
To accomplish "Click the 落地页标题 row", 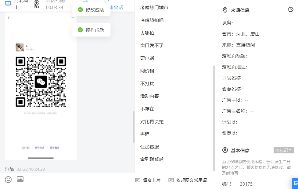I will 238,56.
